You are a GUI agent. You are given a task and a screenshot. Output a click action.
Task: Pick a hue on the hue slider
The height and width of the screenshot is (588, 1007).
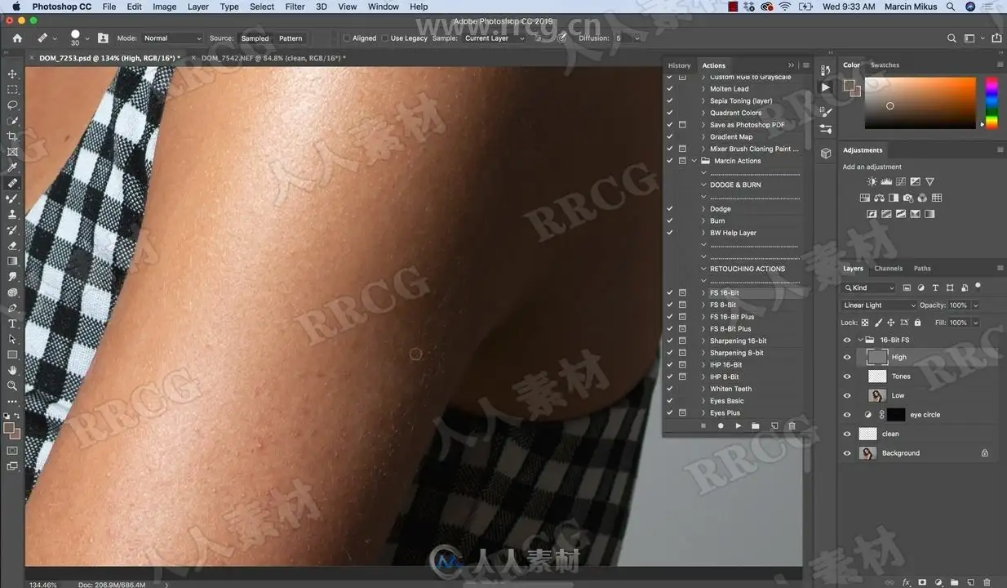point(991,103)
